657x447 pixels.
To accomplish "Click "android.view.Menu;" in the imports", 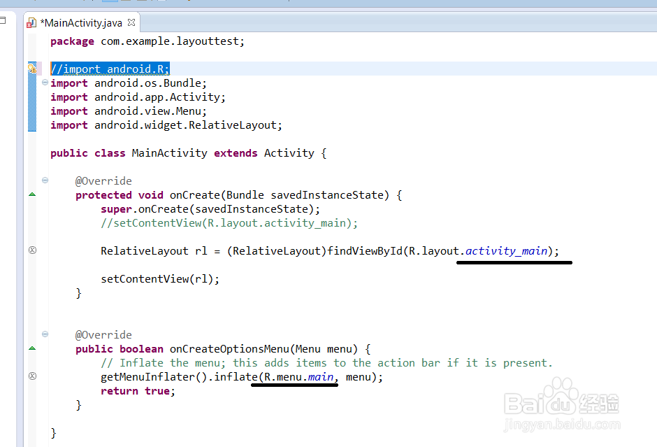I will pos(150,111).
